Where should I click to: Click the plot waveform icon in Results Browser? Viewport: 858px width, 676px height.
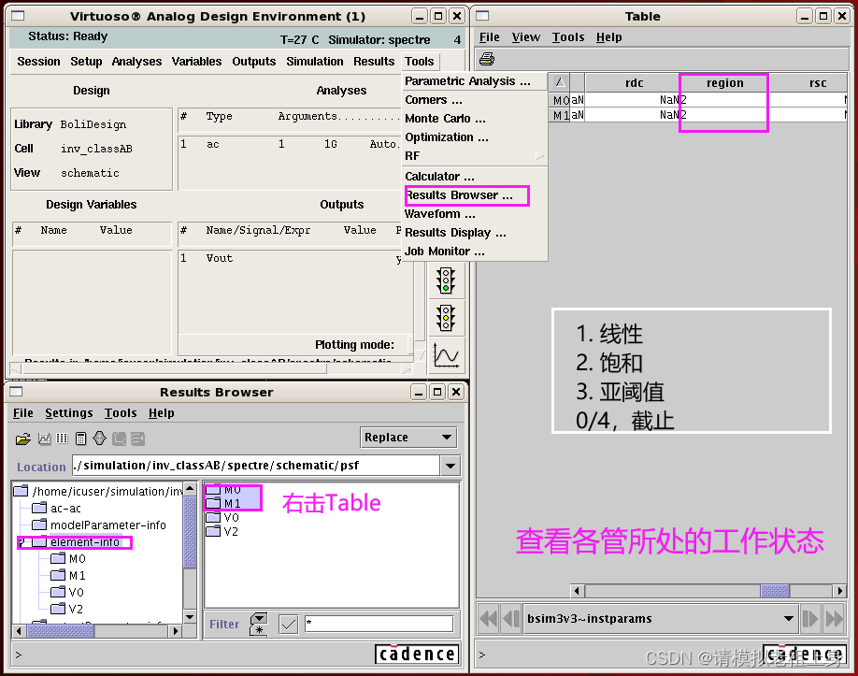pos(44,439)
